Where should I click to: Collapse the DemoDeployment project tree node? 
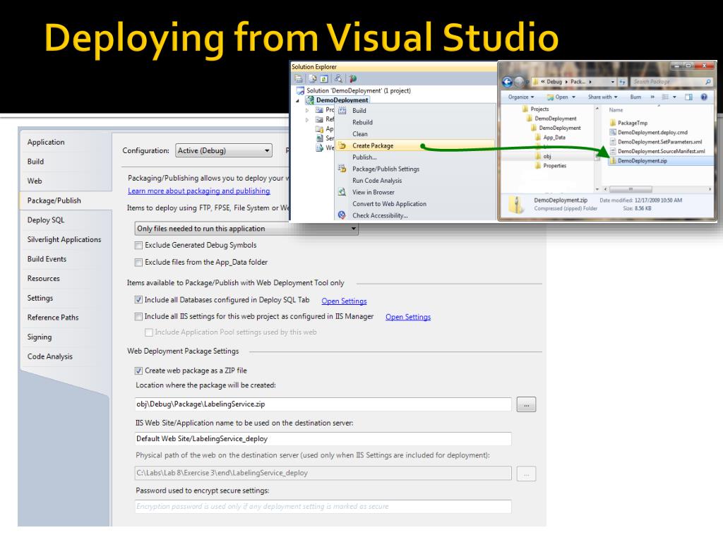tap(297, 100)
